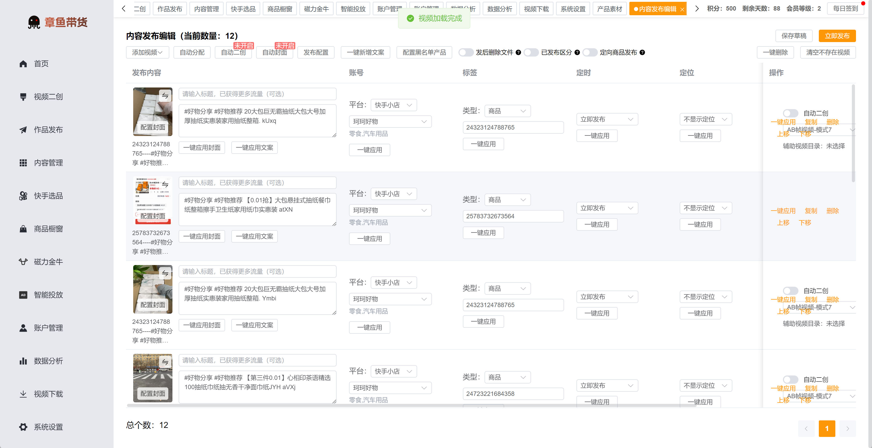
Task: Switch to the 磁力金牛 tab
Action: coord(316,9)
